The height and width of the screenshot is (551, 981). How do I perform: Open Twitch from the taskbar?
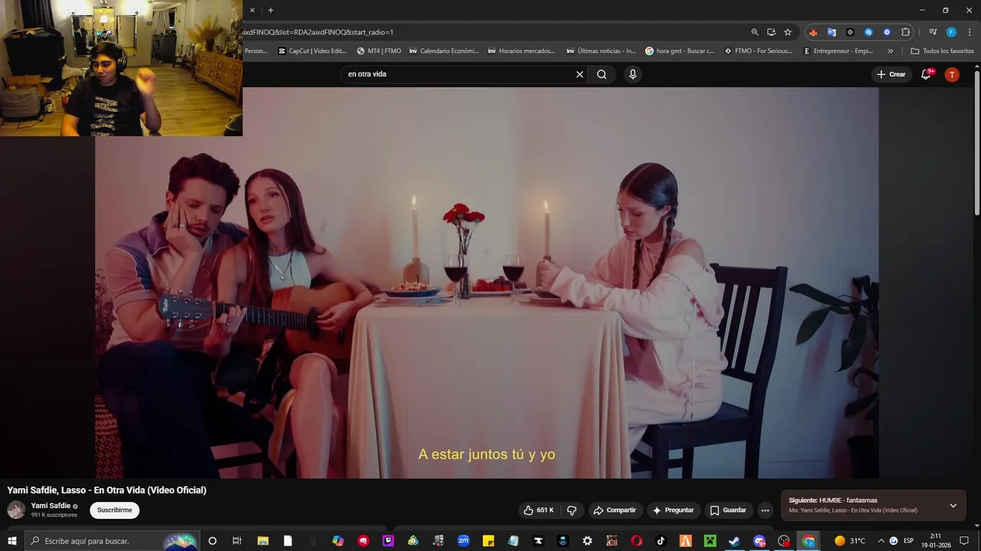389,541
